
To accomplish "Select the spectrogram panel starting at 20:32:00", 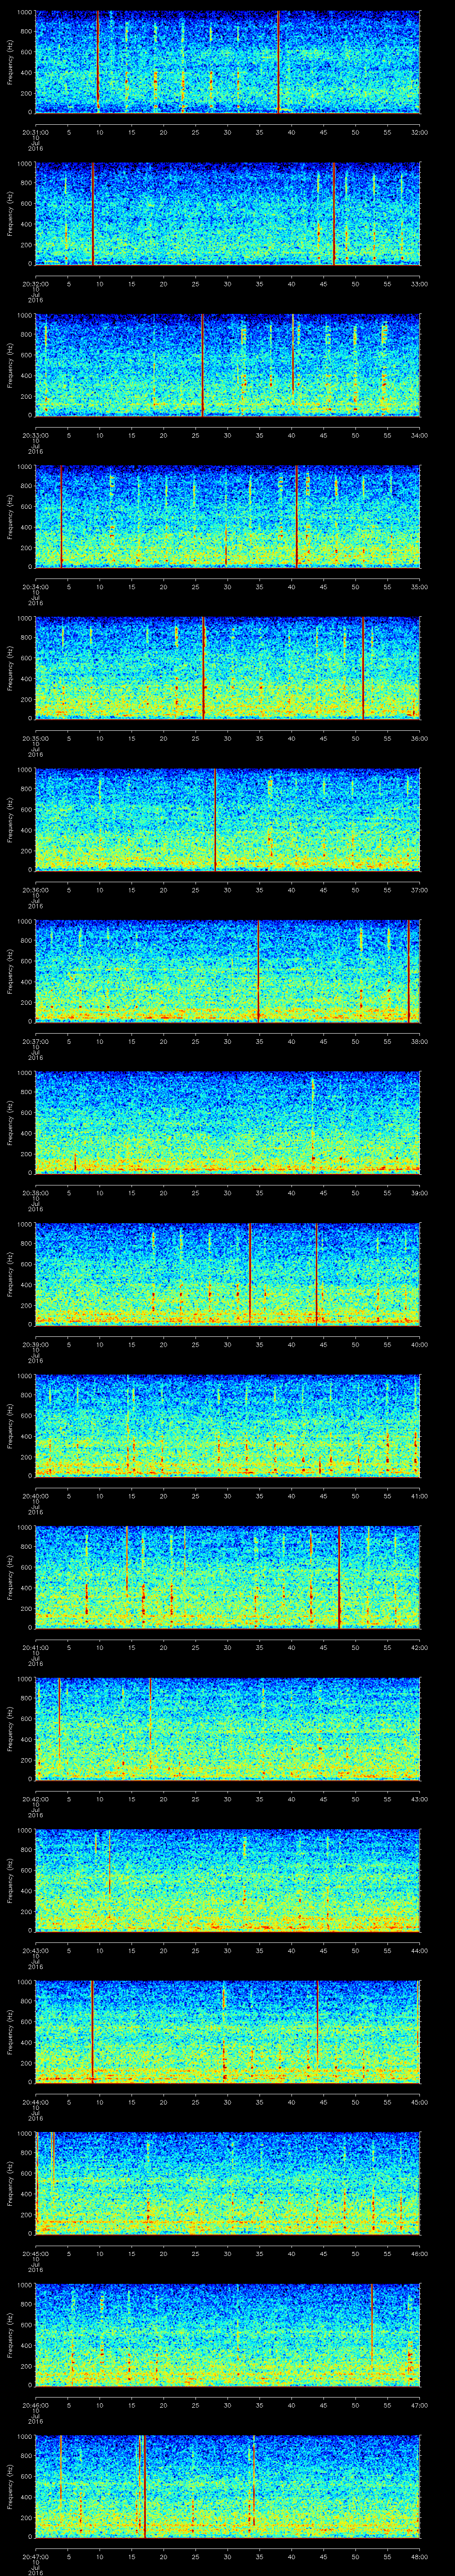I will click(228, 214).
